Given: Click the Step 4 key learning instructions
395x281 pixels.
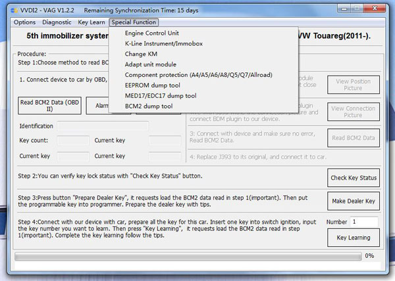Looking at the screenshot, I should tap(167, 228).
